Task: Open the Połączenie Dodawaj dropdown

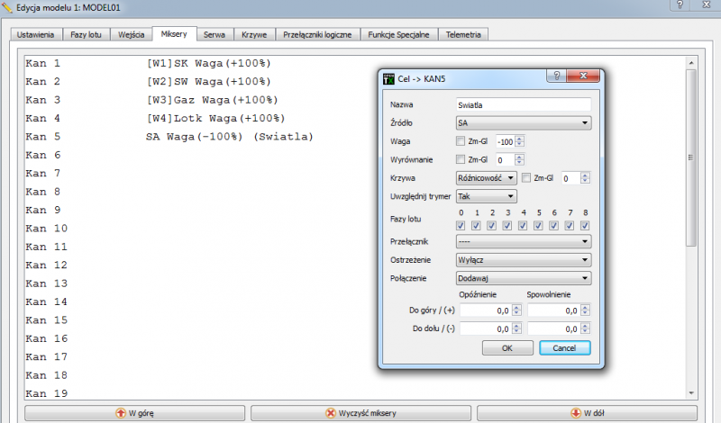Action: 524,278
